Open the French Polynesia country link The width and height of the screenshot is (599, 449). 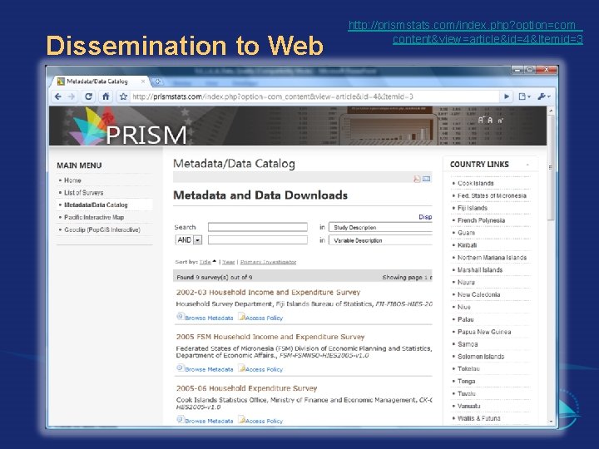click(482, 220)
